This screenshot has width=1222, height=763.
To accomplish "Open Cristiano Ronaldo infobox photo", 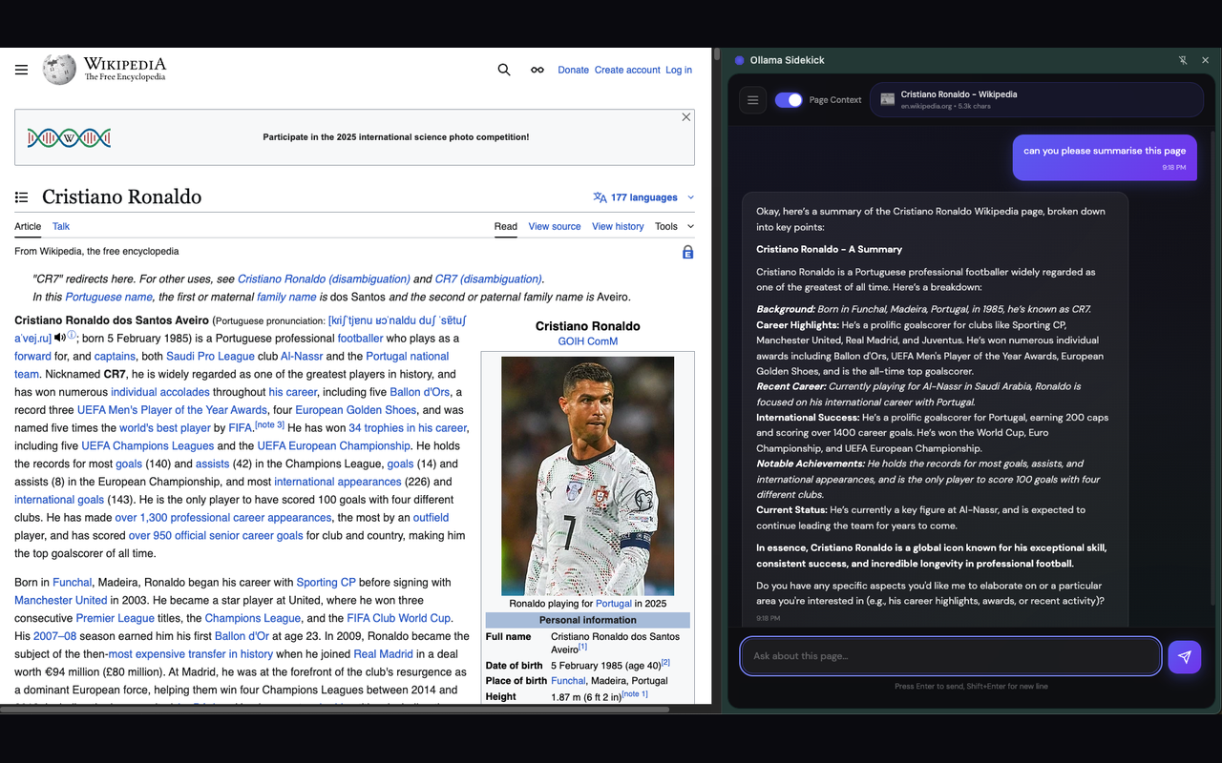I will (x=587, y=476).
